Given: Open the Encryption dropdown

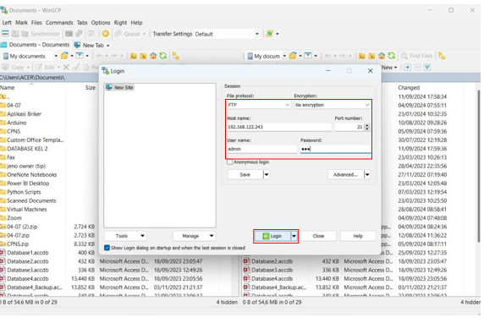Looking at the screenshot, I should coord(332,105).
